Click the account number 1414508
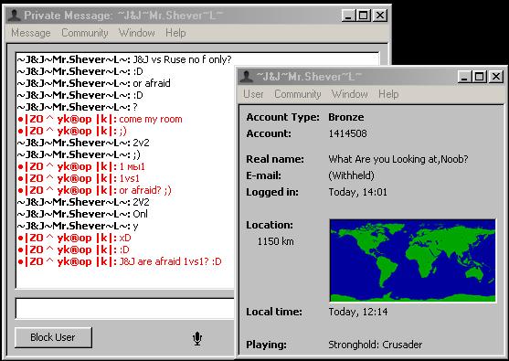The width and height of the screenshot is (509, 361). point(347,133)
